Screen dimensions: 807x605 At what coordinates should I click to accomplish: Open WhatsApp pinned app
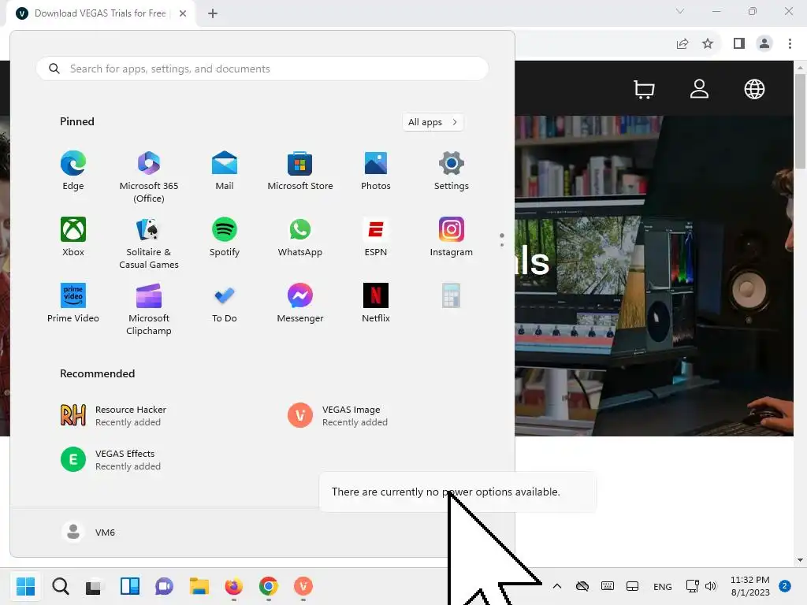click(x=300, y=236)
